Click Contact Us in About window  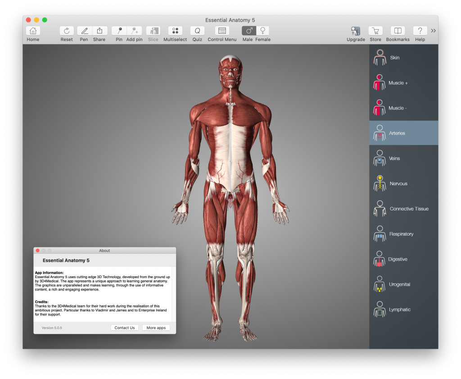(x=125, y=328)
